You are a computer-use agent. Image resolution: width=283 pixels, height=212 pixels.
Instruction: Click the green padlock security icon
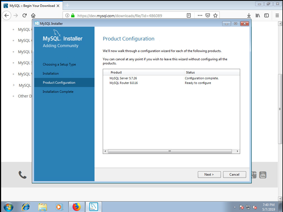pyautogui.click(x=73, y=15)
